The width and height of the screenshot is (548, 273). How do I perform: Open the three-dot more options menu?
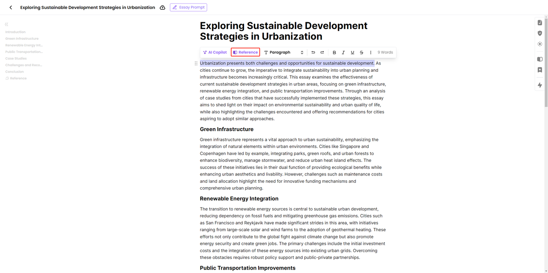[x=371, y=52]
